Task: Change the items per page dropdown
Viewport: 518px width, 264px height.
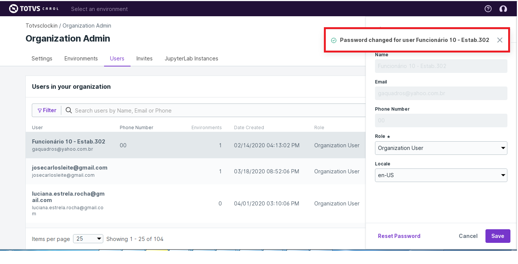Action: (88, 239)
